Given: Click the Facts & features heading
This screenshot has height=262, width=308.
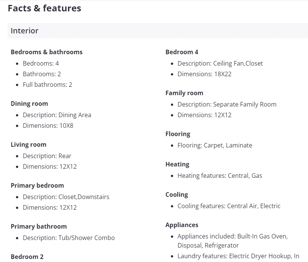Looking at the screenshot, I should (x=44, y=8).
